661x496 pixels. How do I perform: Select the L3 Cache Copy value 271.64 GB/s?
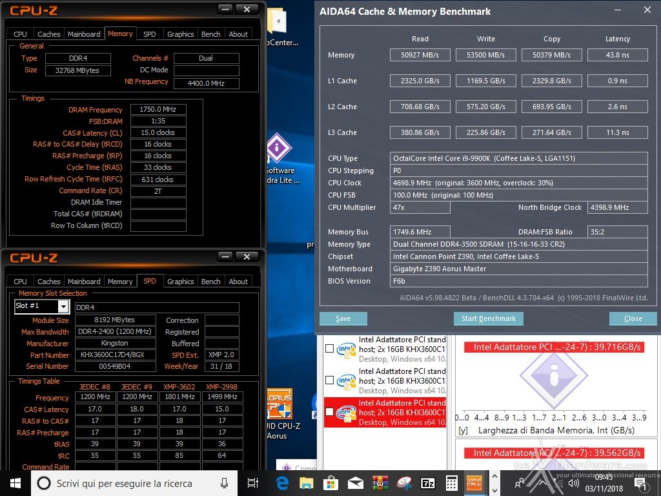(x=551, y=132)
